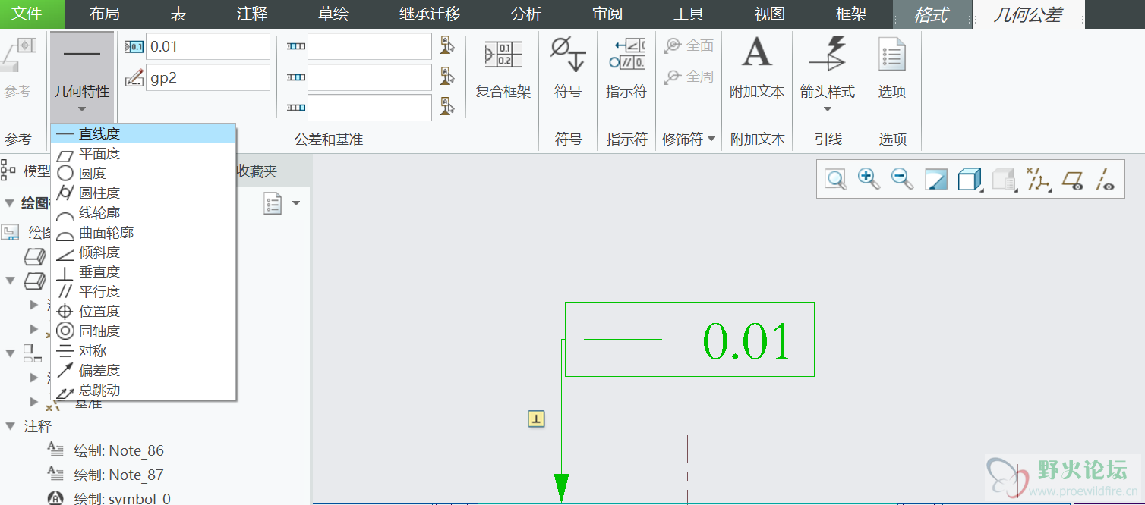The width and height of the screenshot is (1145, 505).
Task: Open the 继承迁移 ribbon tab
Action: 430,14
